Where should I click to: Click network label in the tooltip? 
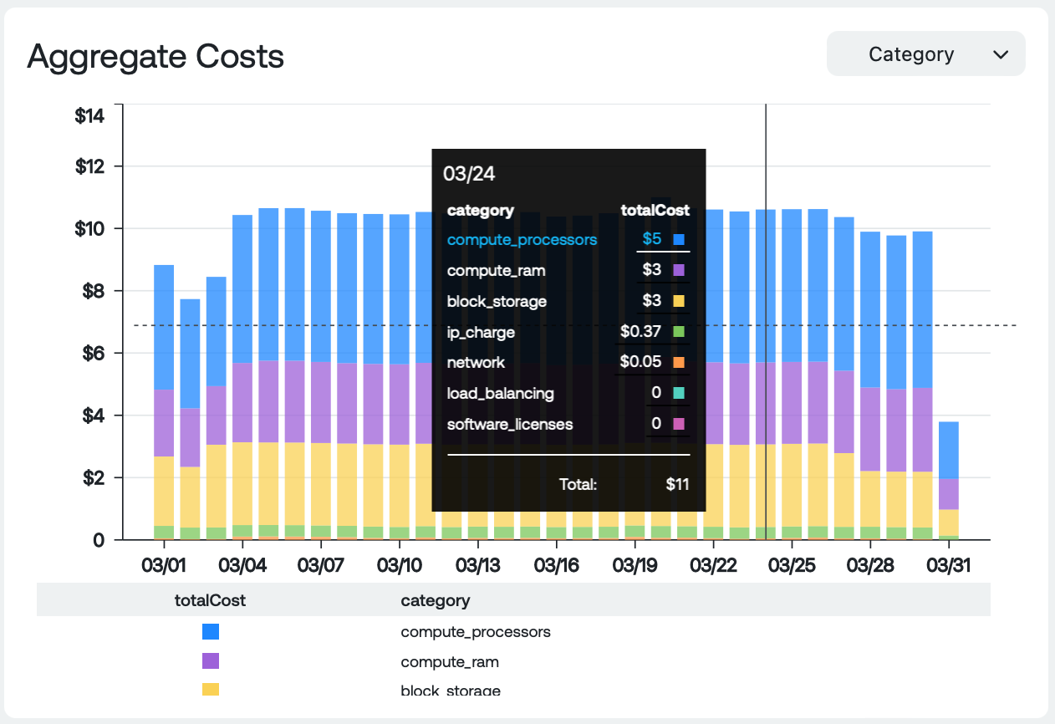(476, 362)
